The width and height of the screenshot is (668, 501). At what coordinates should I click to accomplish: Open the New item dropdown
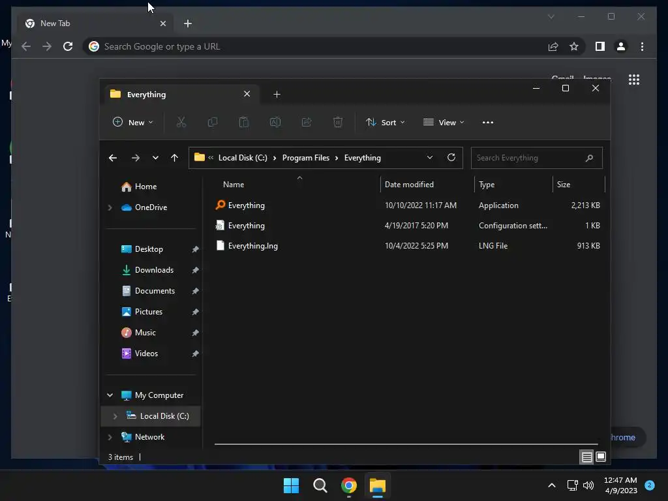pos(132,122)
